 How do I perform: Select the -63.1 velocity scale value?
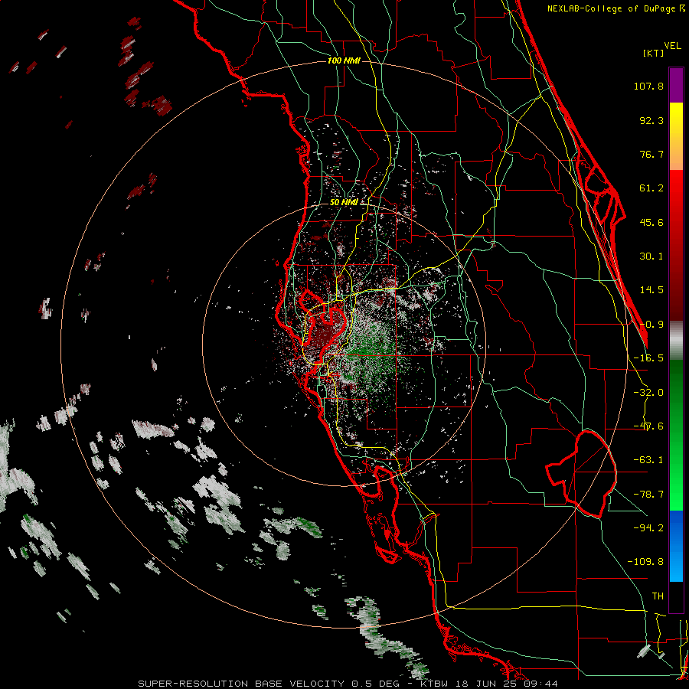pyautogui.click(x=648, y=460)
